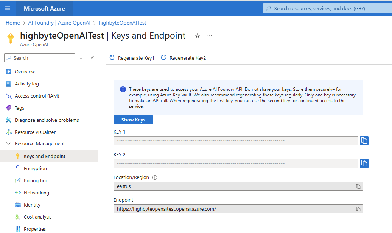Open Properties page
The height and width of the screenshot is (233, 392).
(x=35, y=229)
